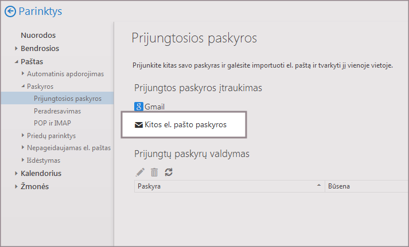Expand the Kalendorius section arrow
Viewport: 409px width, 247px height.
(17, 174)
